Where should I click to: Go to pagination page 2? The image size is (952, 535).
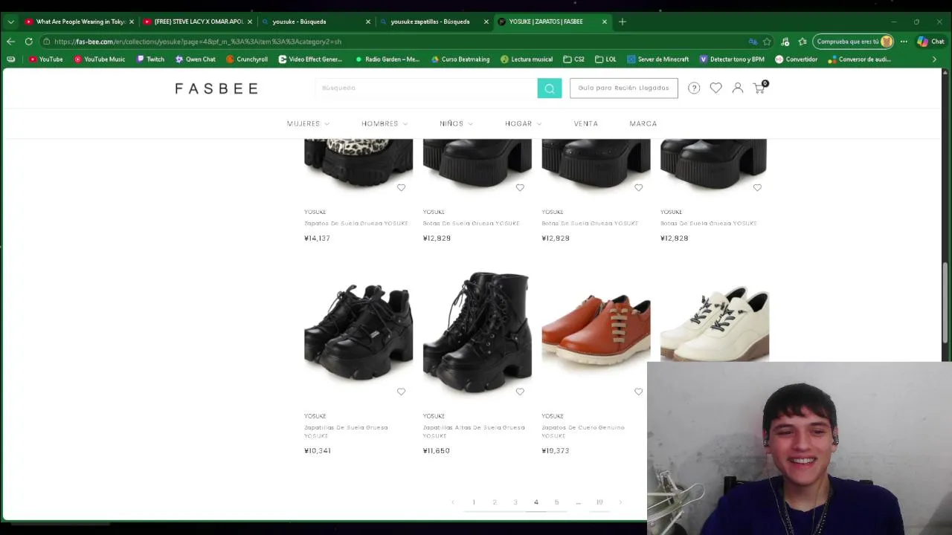click(x=494, y=502)
